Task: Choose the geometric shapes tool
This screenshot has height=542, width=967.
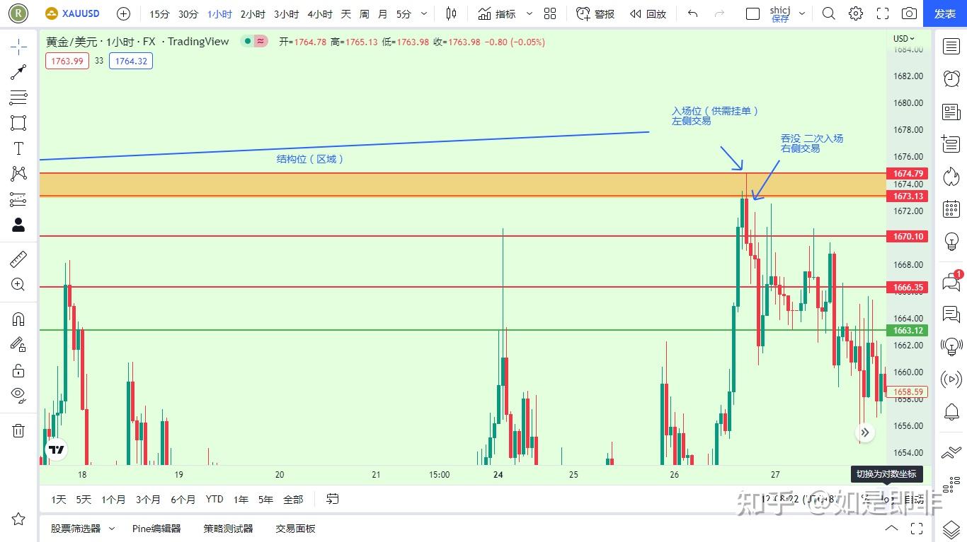Action: tap(18, 123)
